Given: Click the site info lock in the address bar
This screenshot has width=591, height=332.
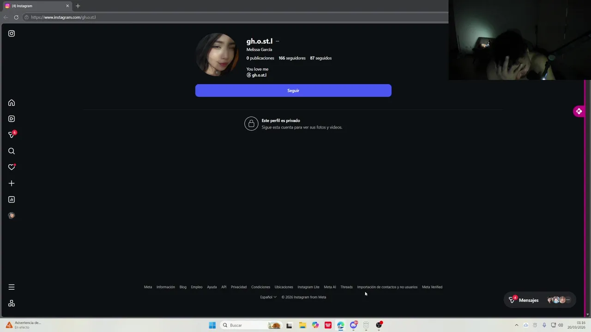Looking at the screenshot, I should [27, 17].
